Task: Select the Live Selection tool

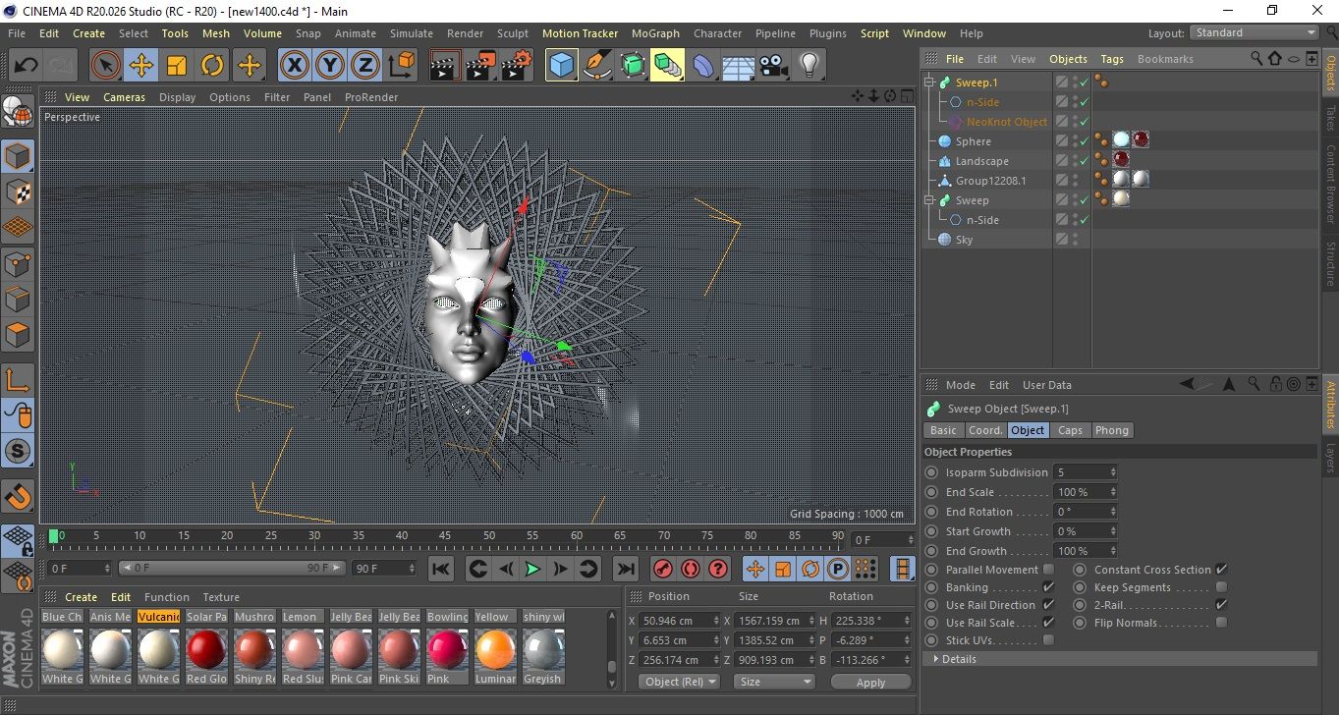Action: point(106,66)
